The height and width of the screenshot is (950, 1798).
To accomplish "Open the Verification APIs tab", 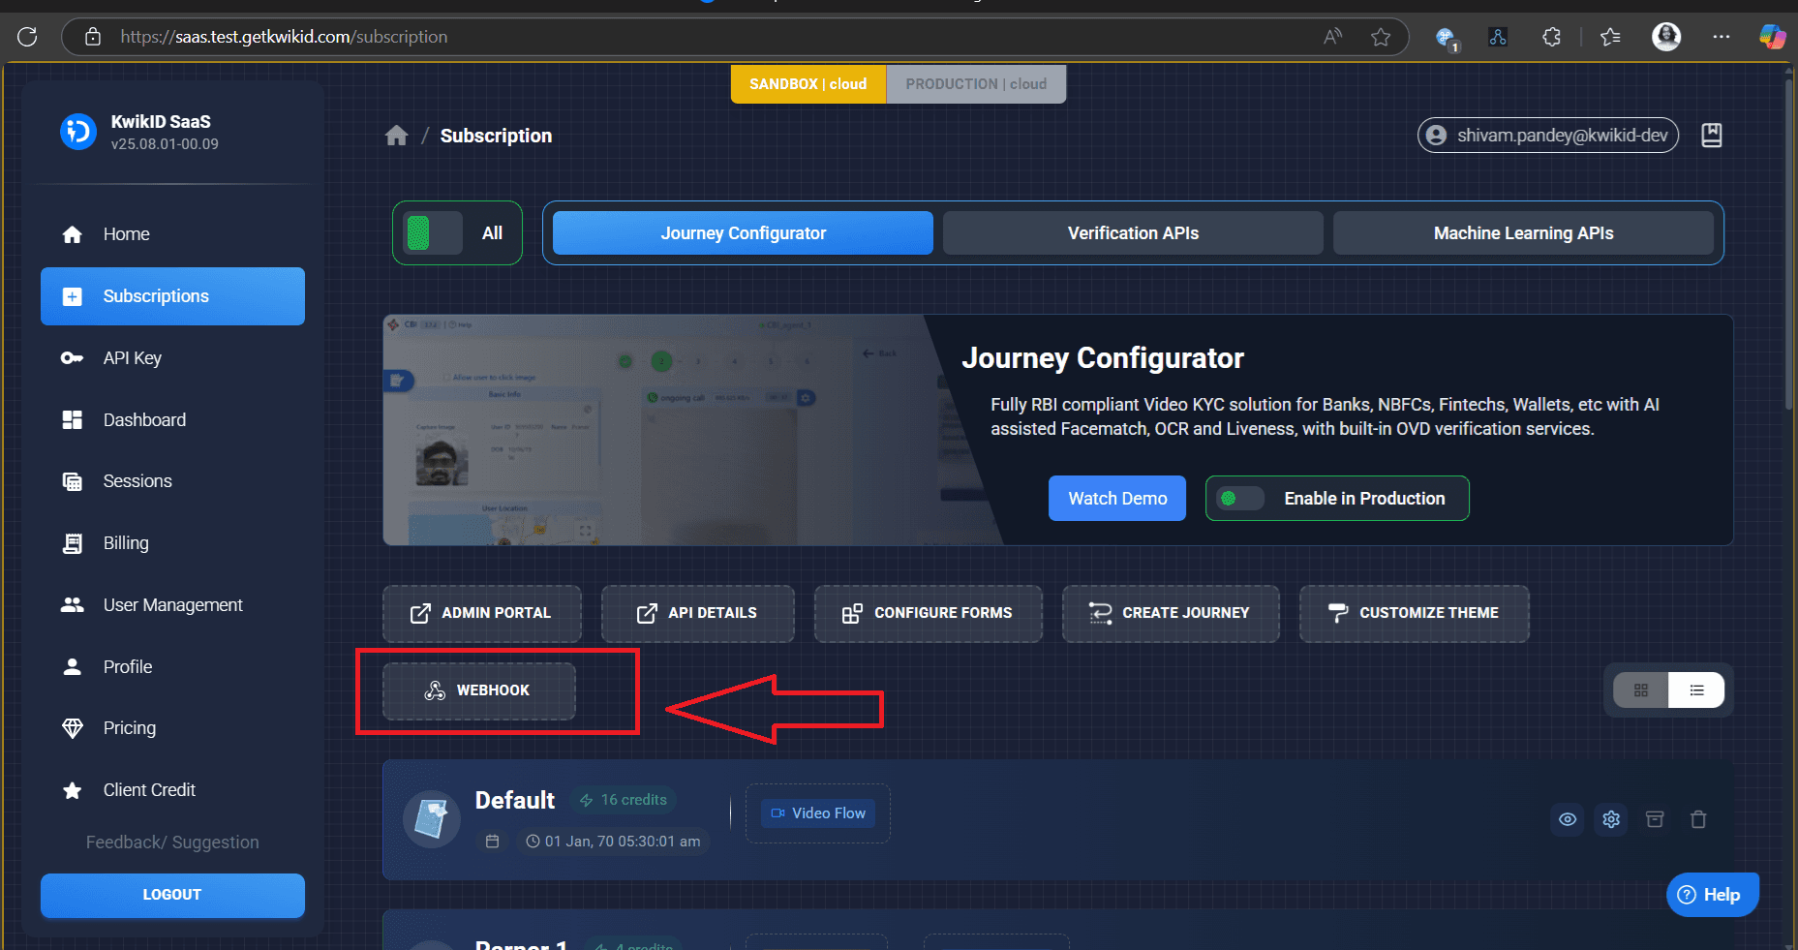I will 1133,233.
